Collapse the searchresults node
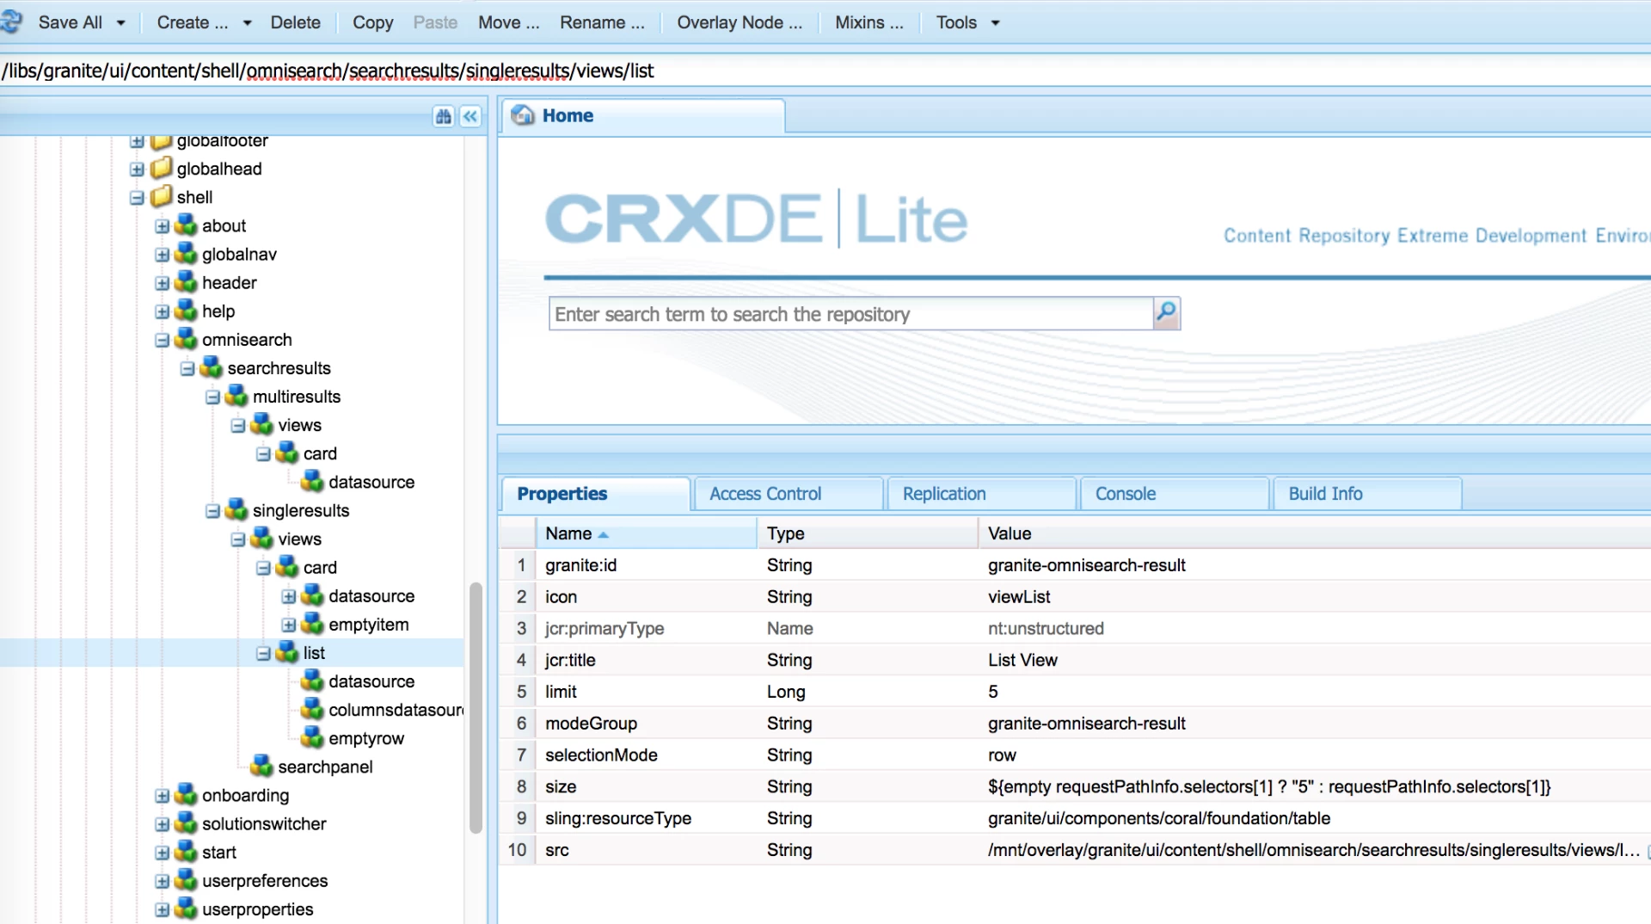This screenshot has width=1651, height=924. [x=187, y=368]
